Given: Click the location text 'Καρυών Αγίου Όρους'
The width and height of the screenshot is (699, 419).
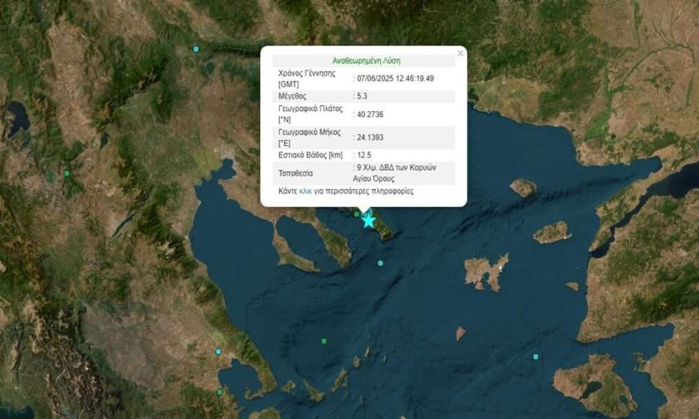Looking at the screenshot, I should coord(395,173).
